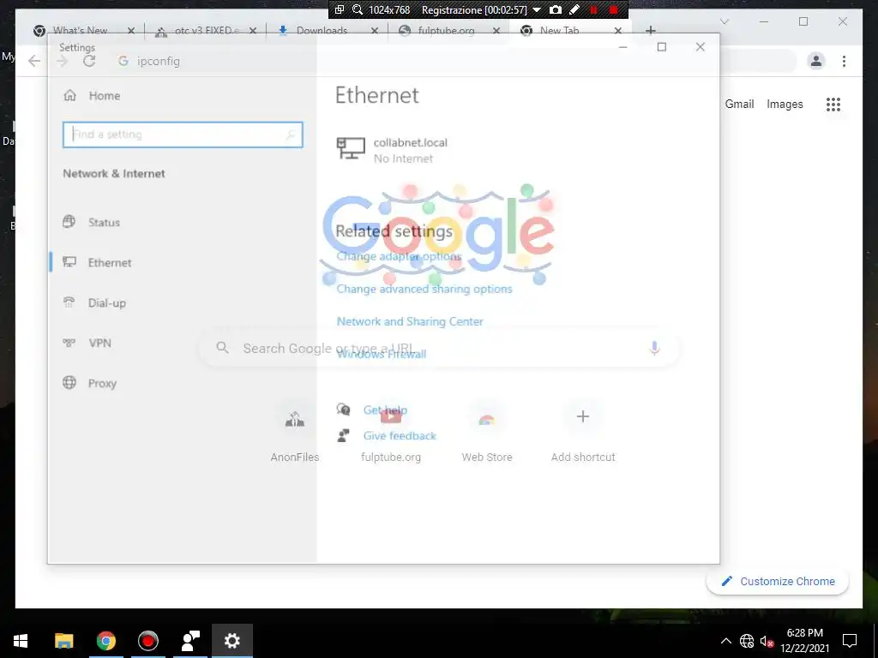
Task: Click Add shortcut button
Action: click(x=583, y=431)
